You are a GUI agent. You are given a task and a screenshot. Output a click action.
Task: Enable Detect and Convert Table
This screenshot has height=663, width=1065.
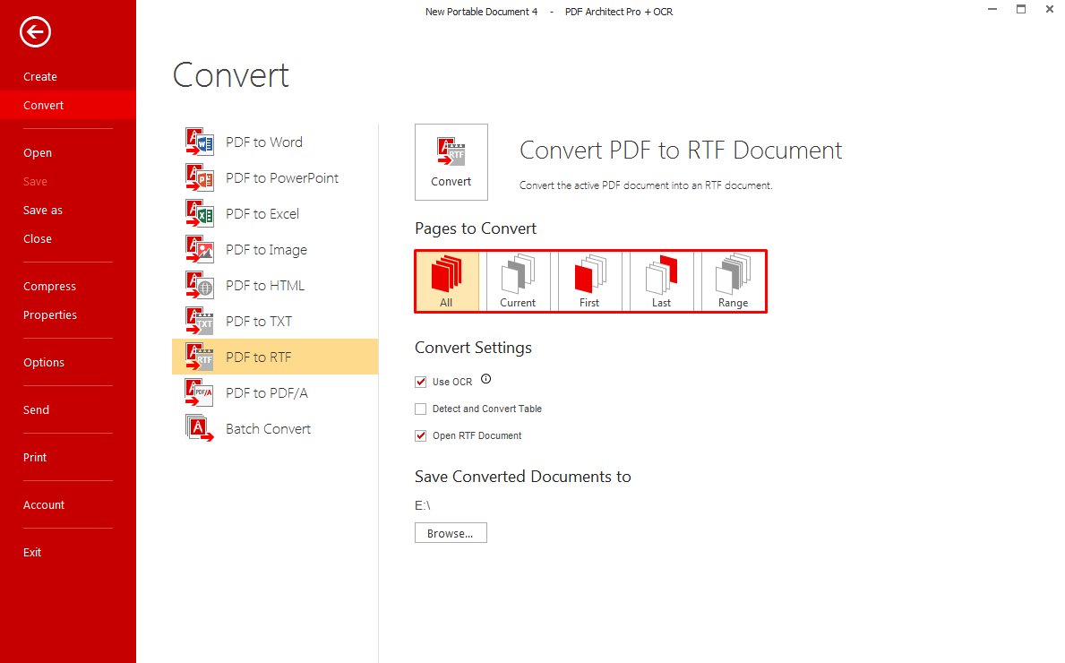coord(420,409)
